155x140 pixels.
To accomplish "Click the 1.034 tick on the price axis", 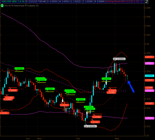I will (x=148, y=71).
